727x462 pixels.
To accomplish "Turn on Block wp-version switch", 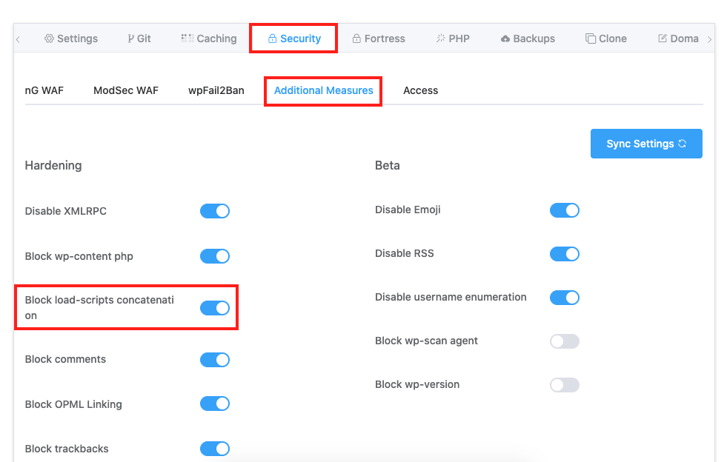I will click(565, 385).
